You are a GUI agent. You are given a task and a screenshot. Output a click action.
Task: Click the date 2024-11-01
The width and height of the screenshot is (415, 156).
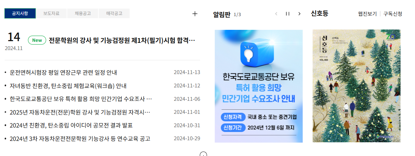pos(187,112)
